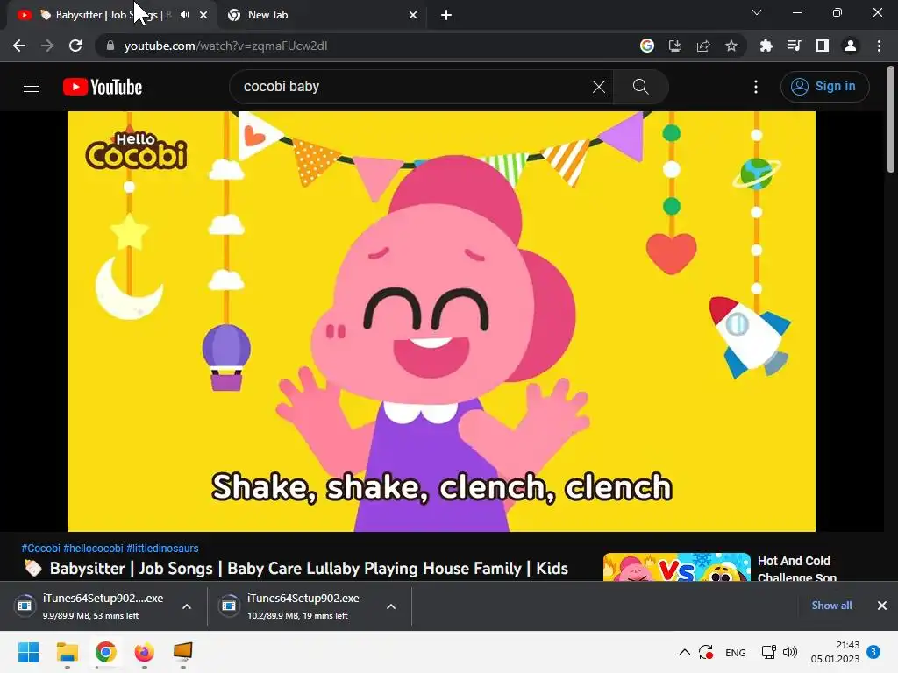
Task: Open Google account icon in address bar
Action: (647, 46)
